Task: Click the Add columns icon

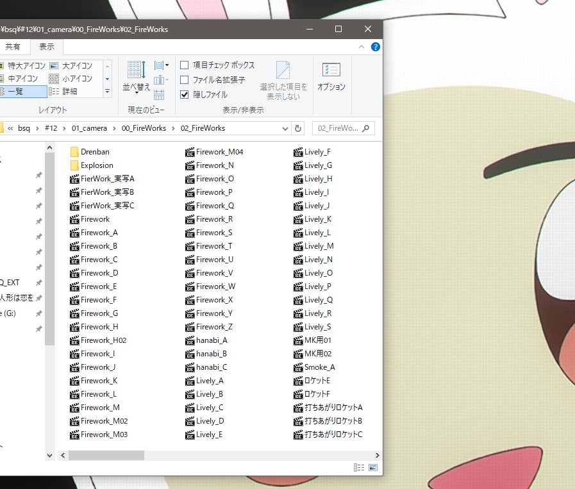Action: click(x=161, y=80)
